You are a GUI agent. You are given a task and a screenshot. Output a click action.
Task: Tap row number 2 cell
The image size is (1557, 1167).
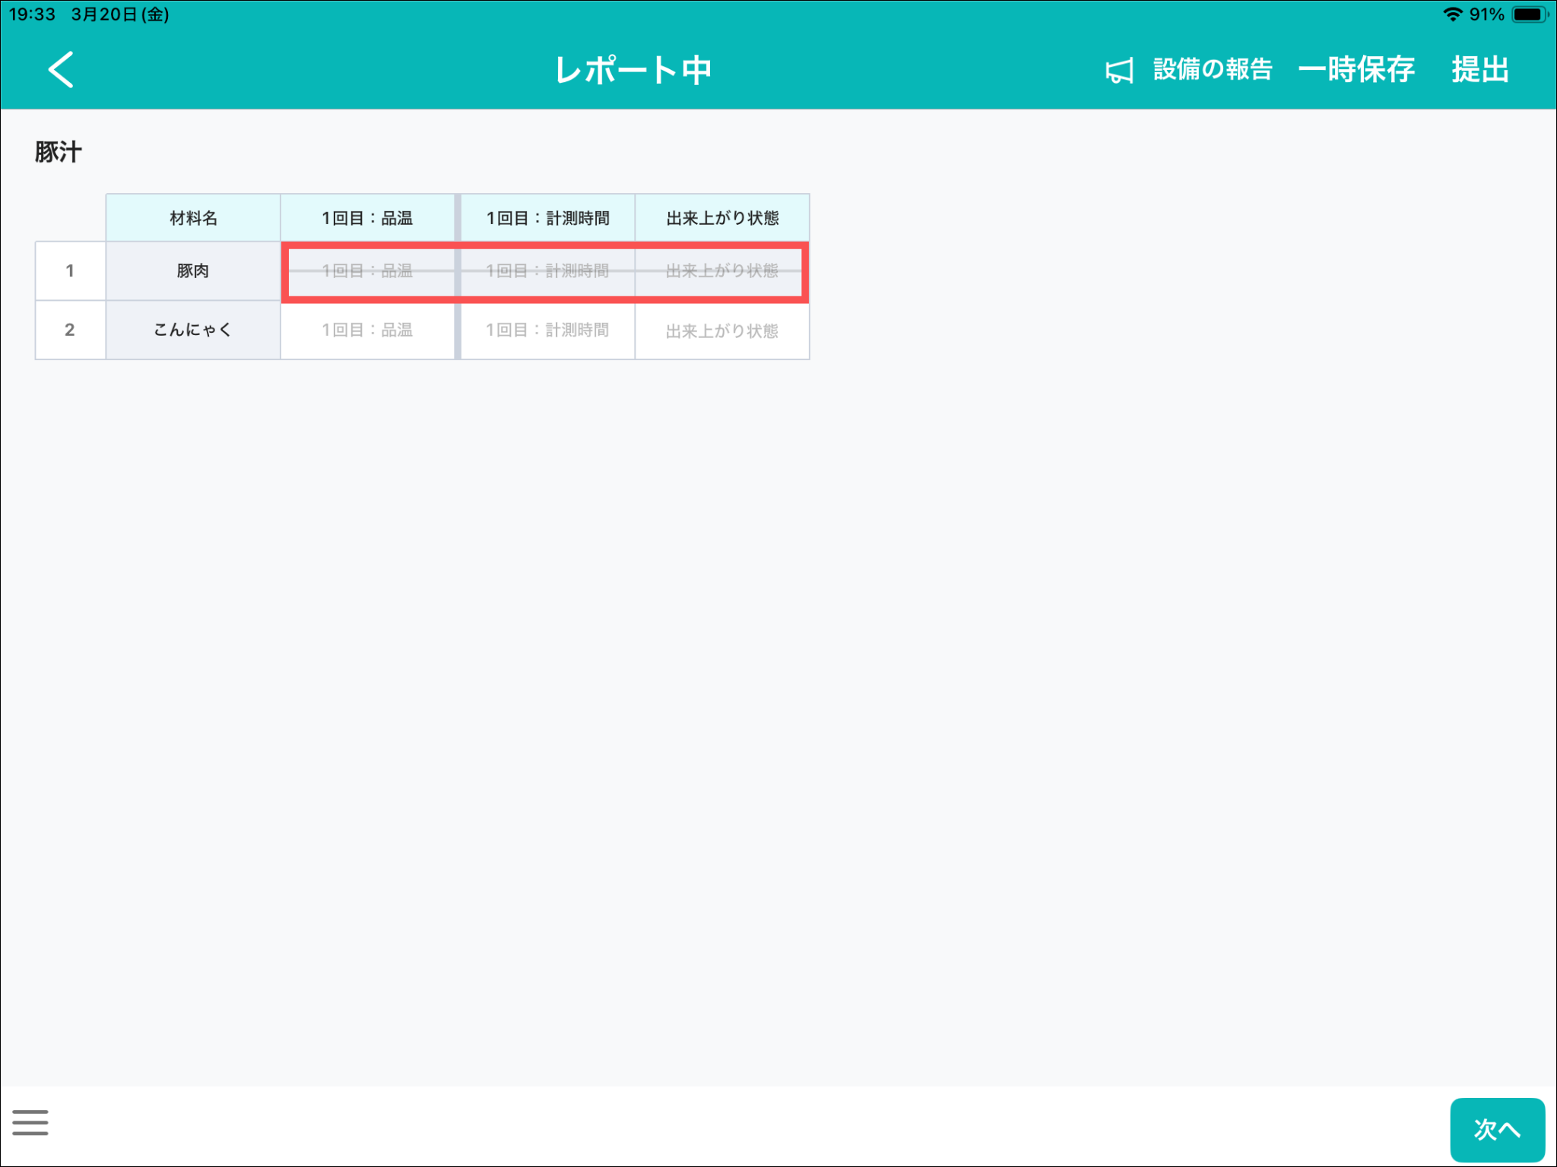tap(70, 330)
